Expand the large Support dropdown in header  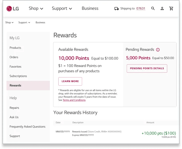click(62, 9)
